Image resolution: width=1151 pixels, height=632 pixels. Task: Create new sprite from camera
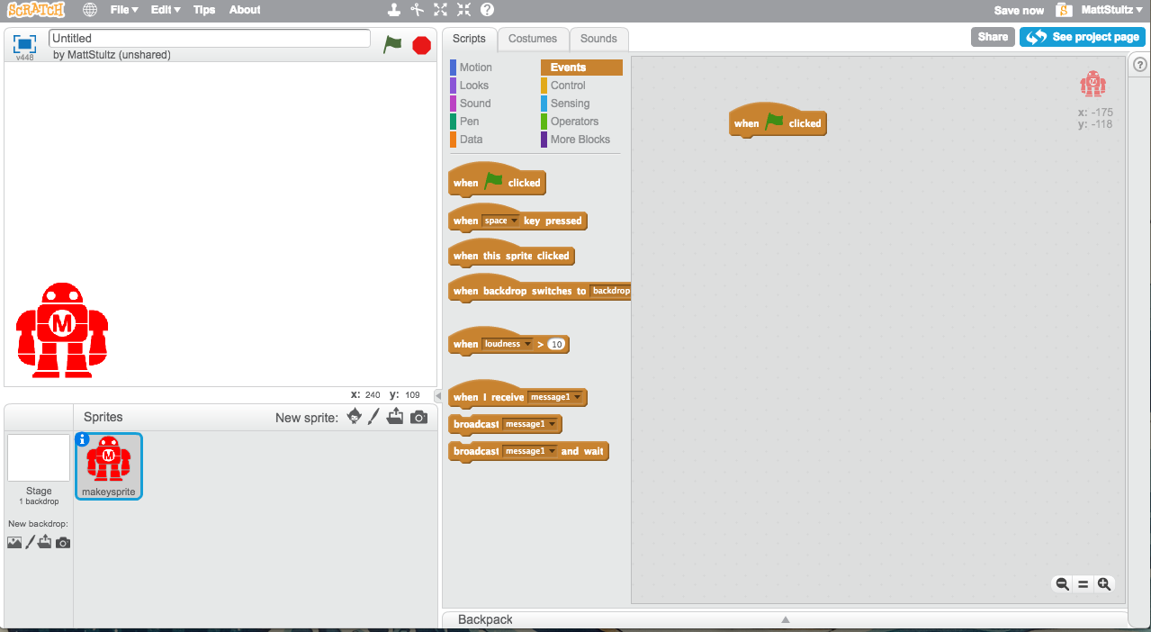[418, 417]
